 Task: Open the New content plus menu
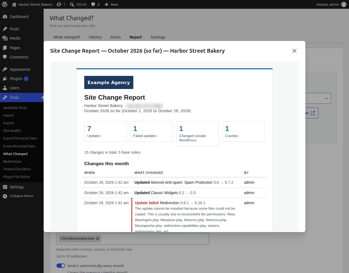coord(111,4)
